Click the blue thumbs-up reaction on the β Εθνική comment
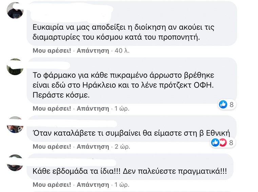Viewport: 258px width, 192px height. [x=215, y=142]
